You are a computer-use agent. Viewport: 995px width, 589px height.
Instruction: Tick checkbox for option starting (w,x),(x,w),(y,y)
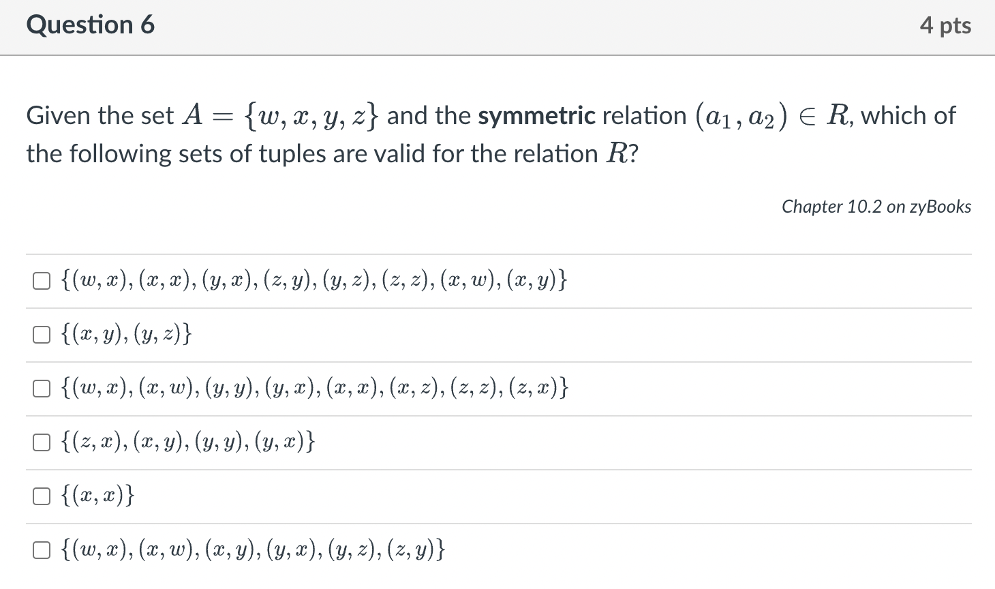[x=42, y=389]
